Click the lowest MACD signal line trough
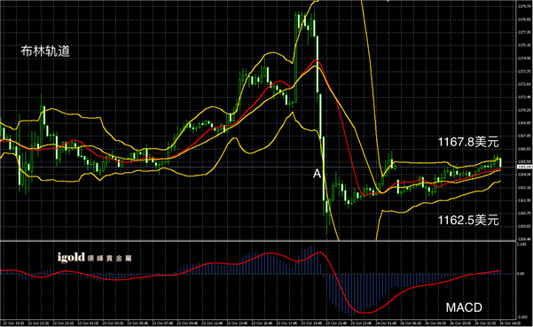Viewport: 533px width, 327px height. pyautogui.click(x=364, y=313)
